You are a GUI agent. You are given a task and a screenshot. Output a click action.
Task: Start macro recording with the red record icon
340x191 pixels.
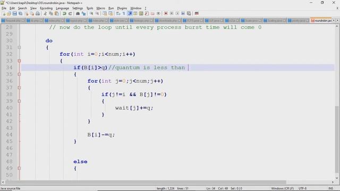(x=166, y=13)
